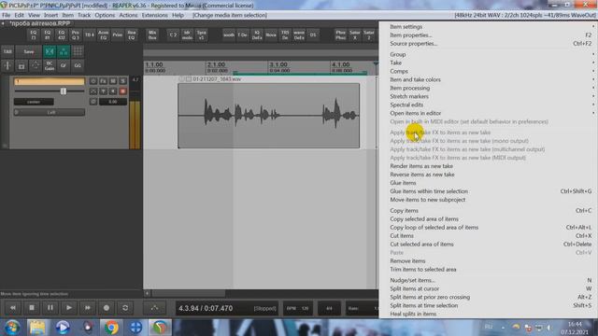Screen dimensions: 598x336
Task: Click the track 1 input selector bar
Action: point(50,112)
